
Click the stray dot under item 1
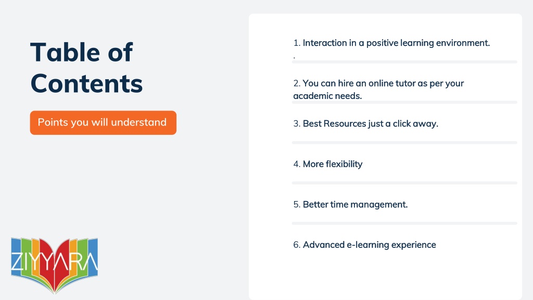click(x=294, y=57)
